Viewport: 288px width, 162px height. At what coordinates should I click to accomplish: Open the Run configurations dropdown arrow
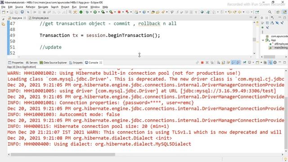click(99, 12)
